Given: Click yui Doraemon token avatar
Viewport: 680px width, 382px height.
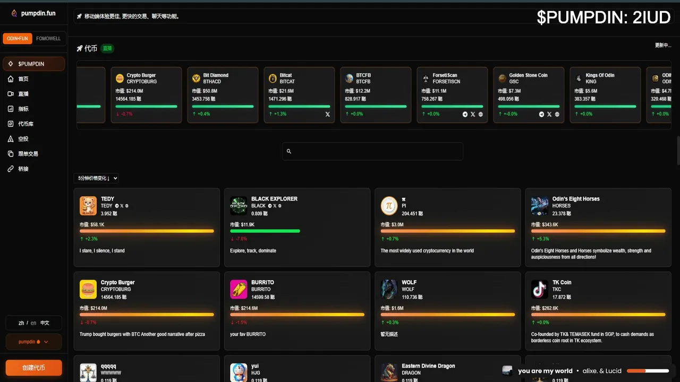Looking at the screenshot, I should [239, 372].
